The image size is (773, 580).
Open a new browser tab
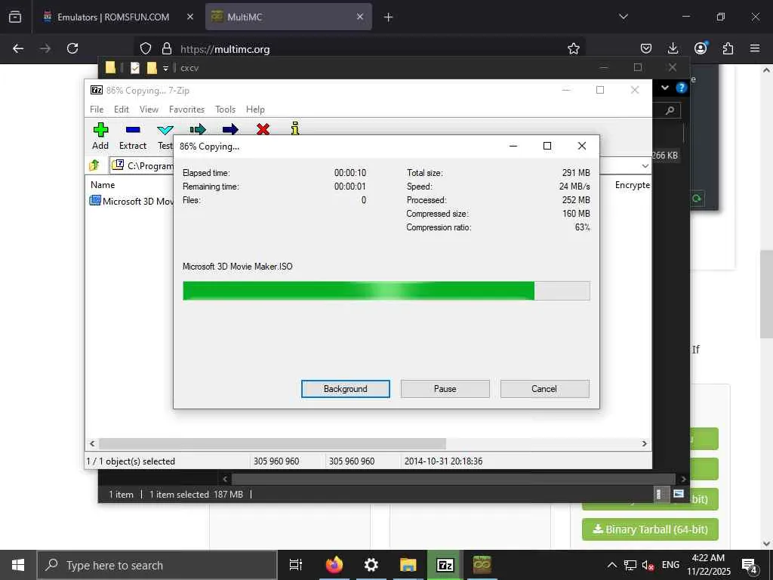389,17
